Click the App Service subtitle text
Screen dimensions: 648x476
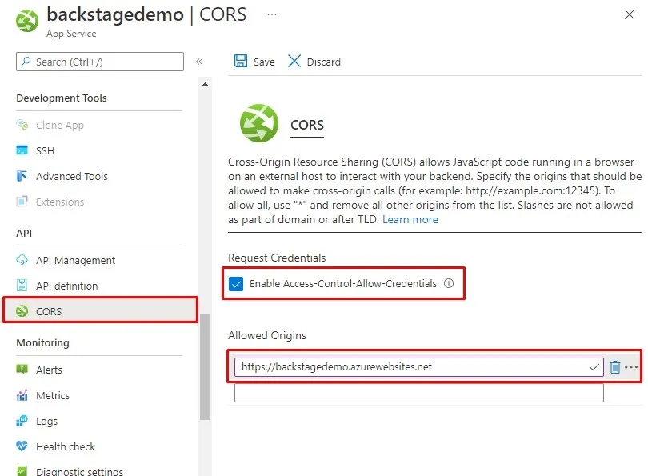coord(71,34)
